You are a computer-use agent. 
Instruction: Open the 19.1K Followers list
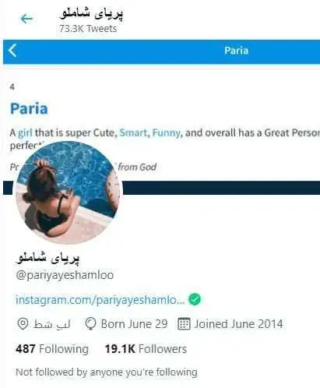pyautogui.click(x=146, y=349)
